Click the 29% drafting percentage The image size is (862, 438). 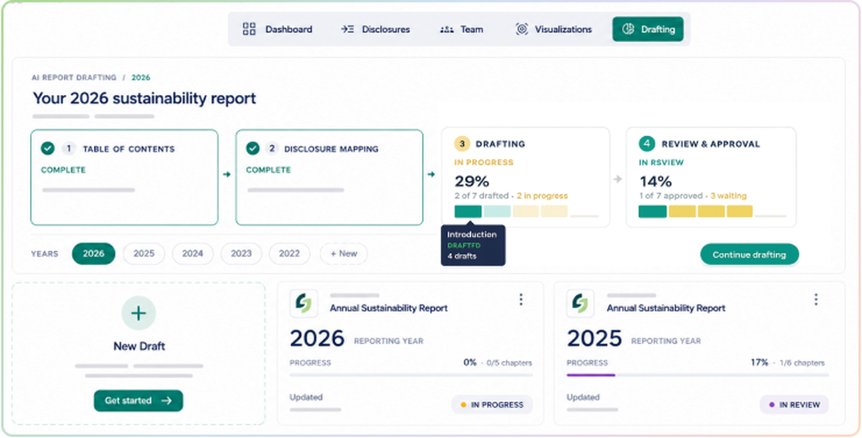[x=472, y=181]
